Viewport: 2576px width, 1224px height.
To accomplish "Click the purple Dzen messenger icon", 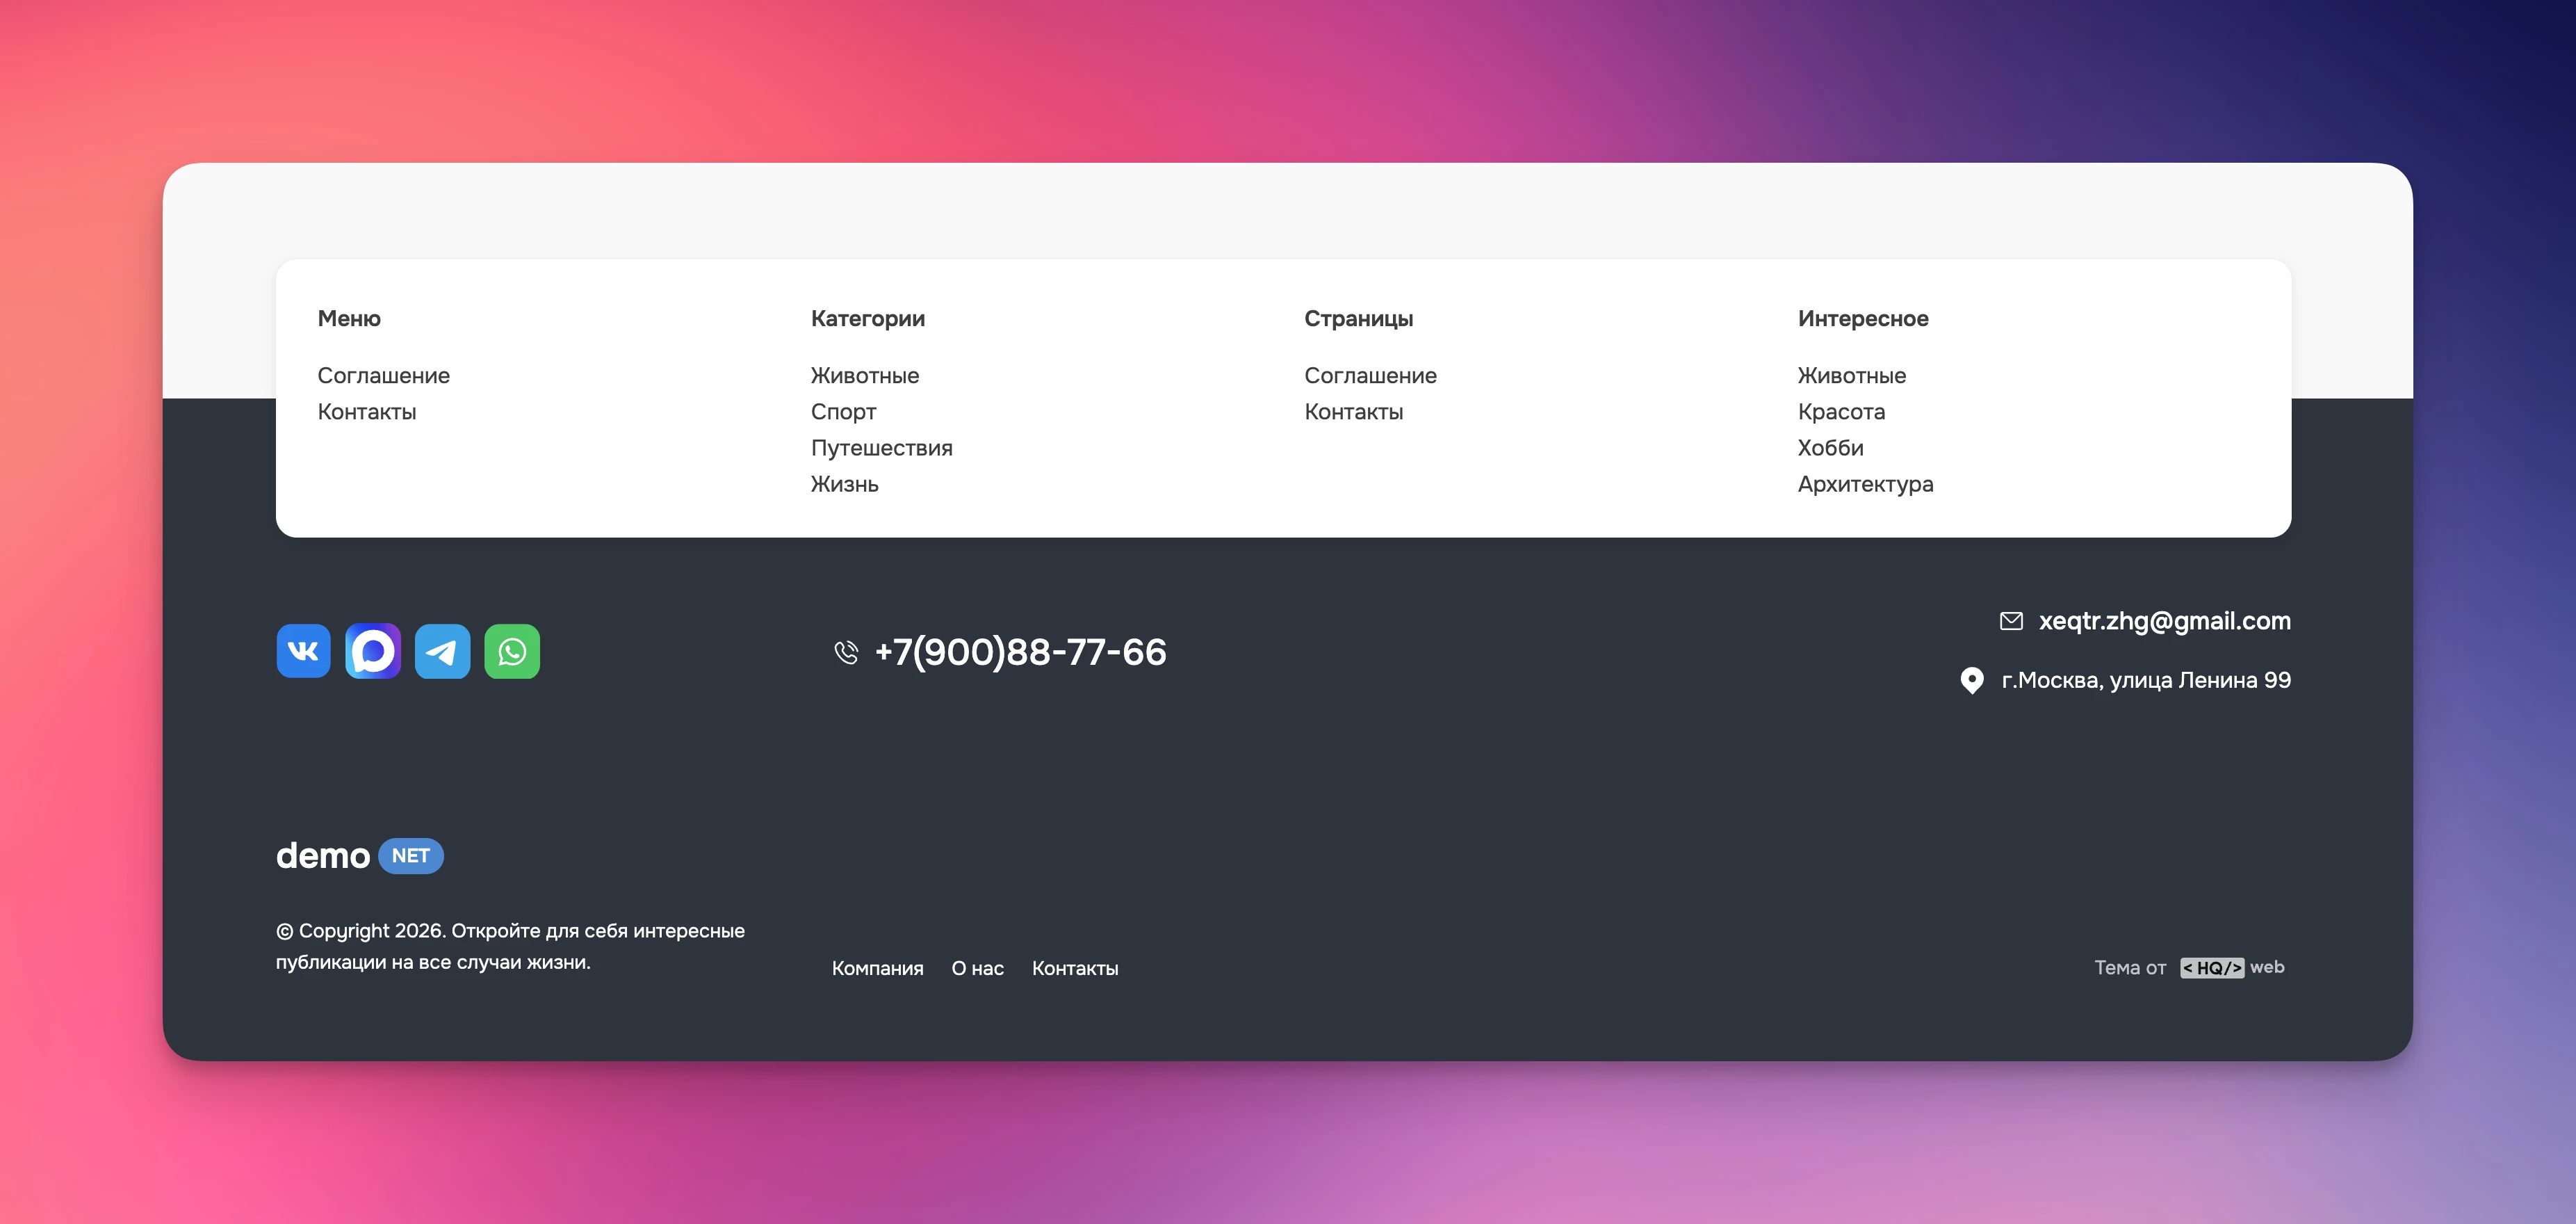I will pos(372,650).
